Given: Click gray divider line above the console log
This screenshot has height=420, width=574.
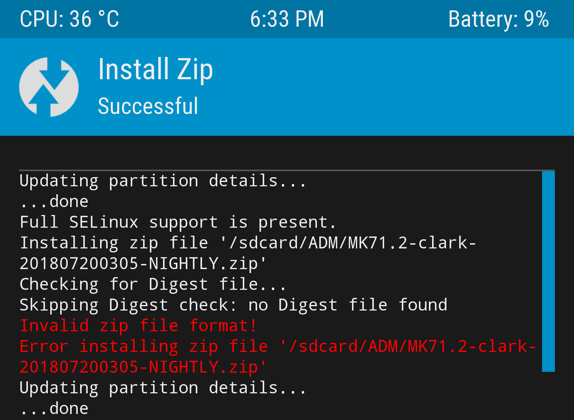Looking at the screenshot, I should point(287,170).
